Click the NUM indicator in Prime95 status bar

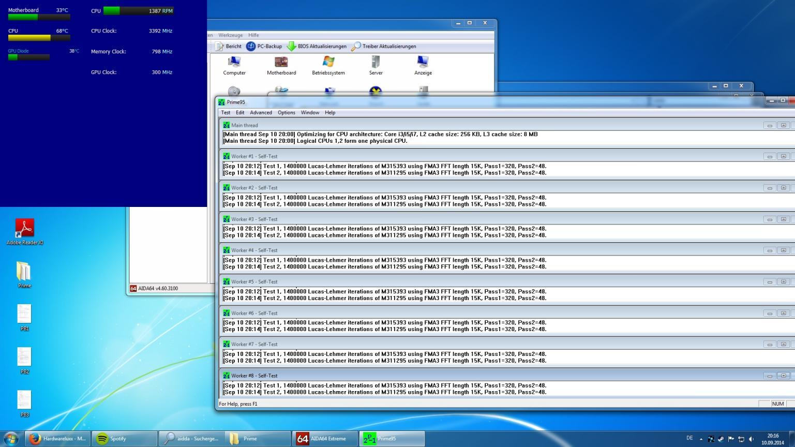(778, 404)
